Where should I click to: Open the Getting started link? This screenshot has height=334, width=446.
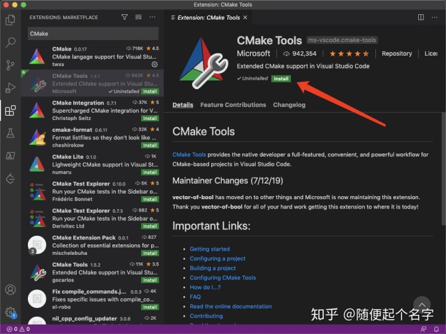pos(209,249)
